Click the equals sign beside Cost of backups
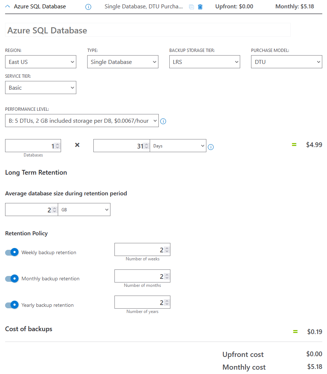Image resolution: width=327 pixels, height=374 pixels. 295,332
